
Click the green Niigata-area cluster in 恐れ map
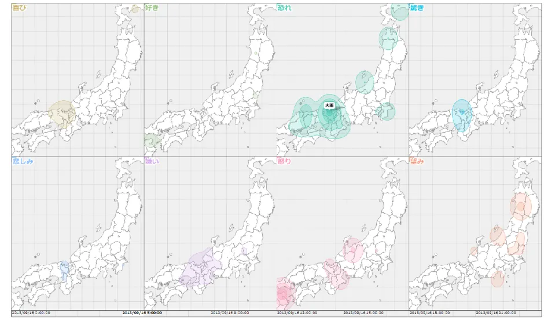(x=365, y=82)
